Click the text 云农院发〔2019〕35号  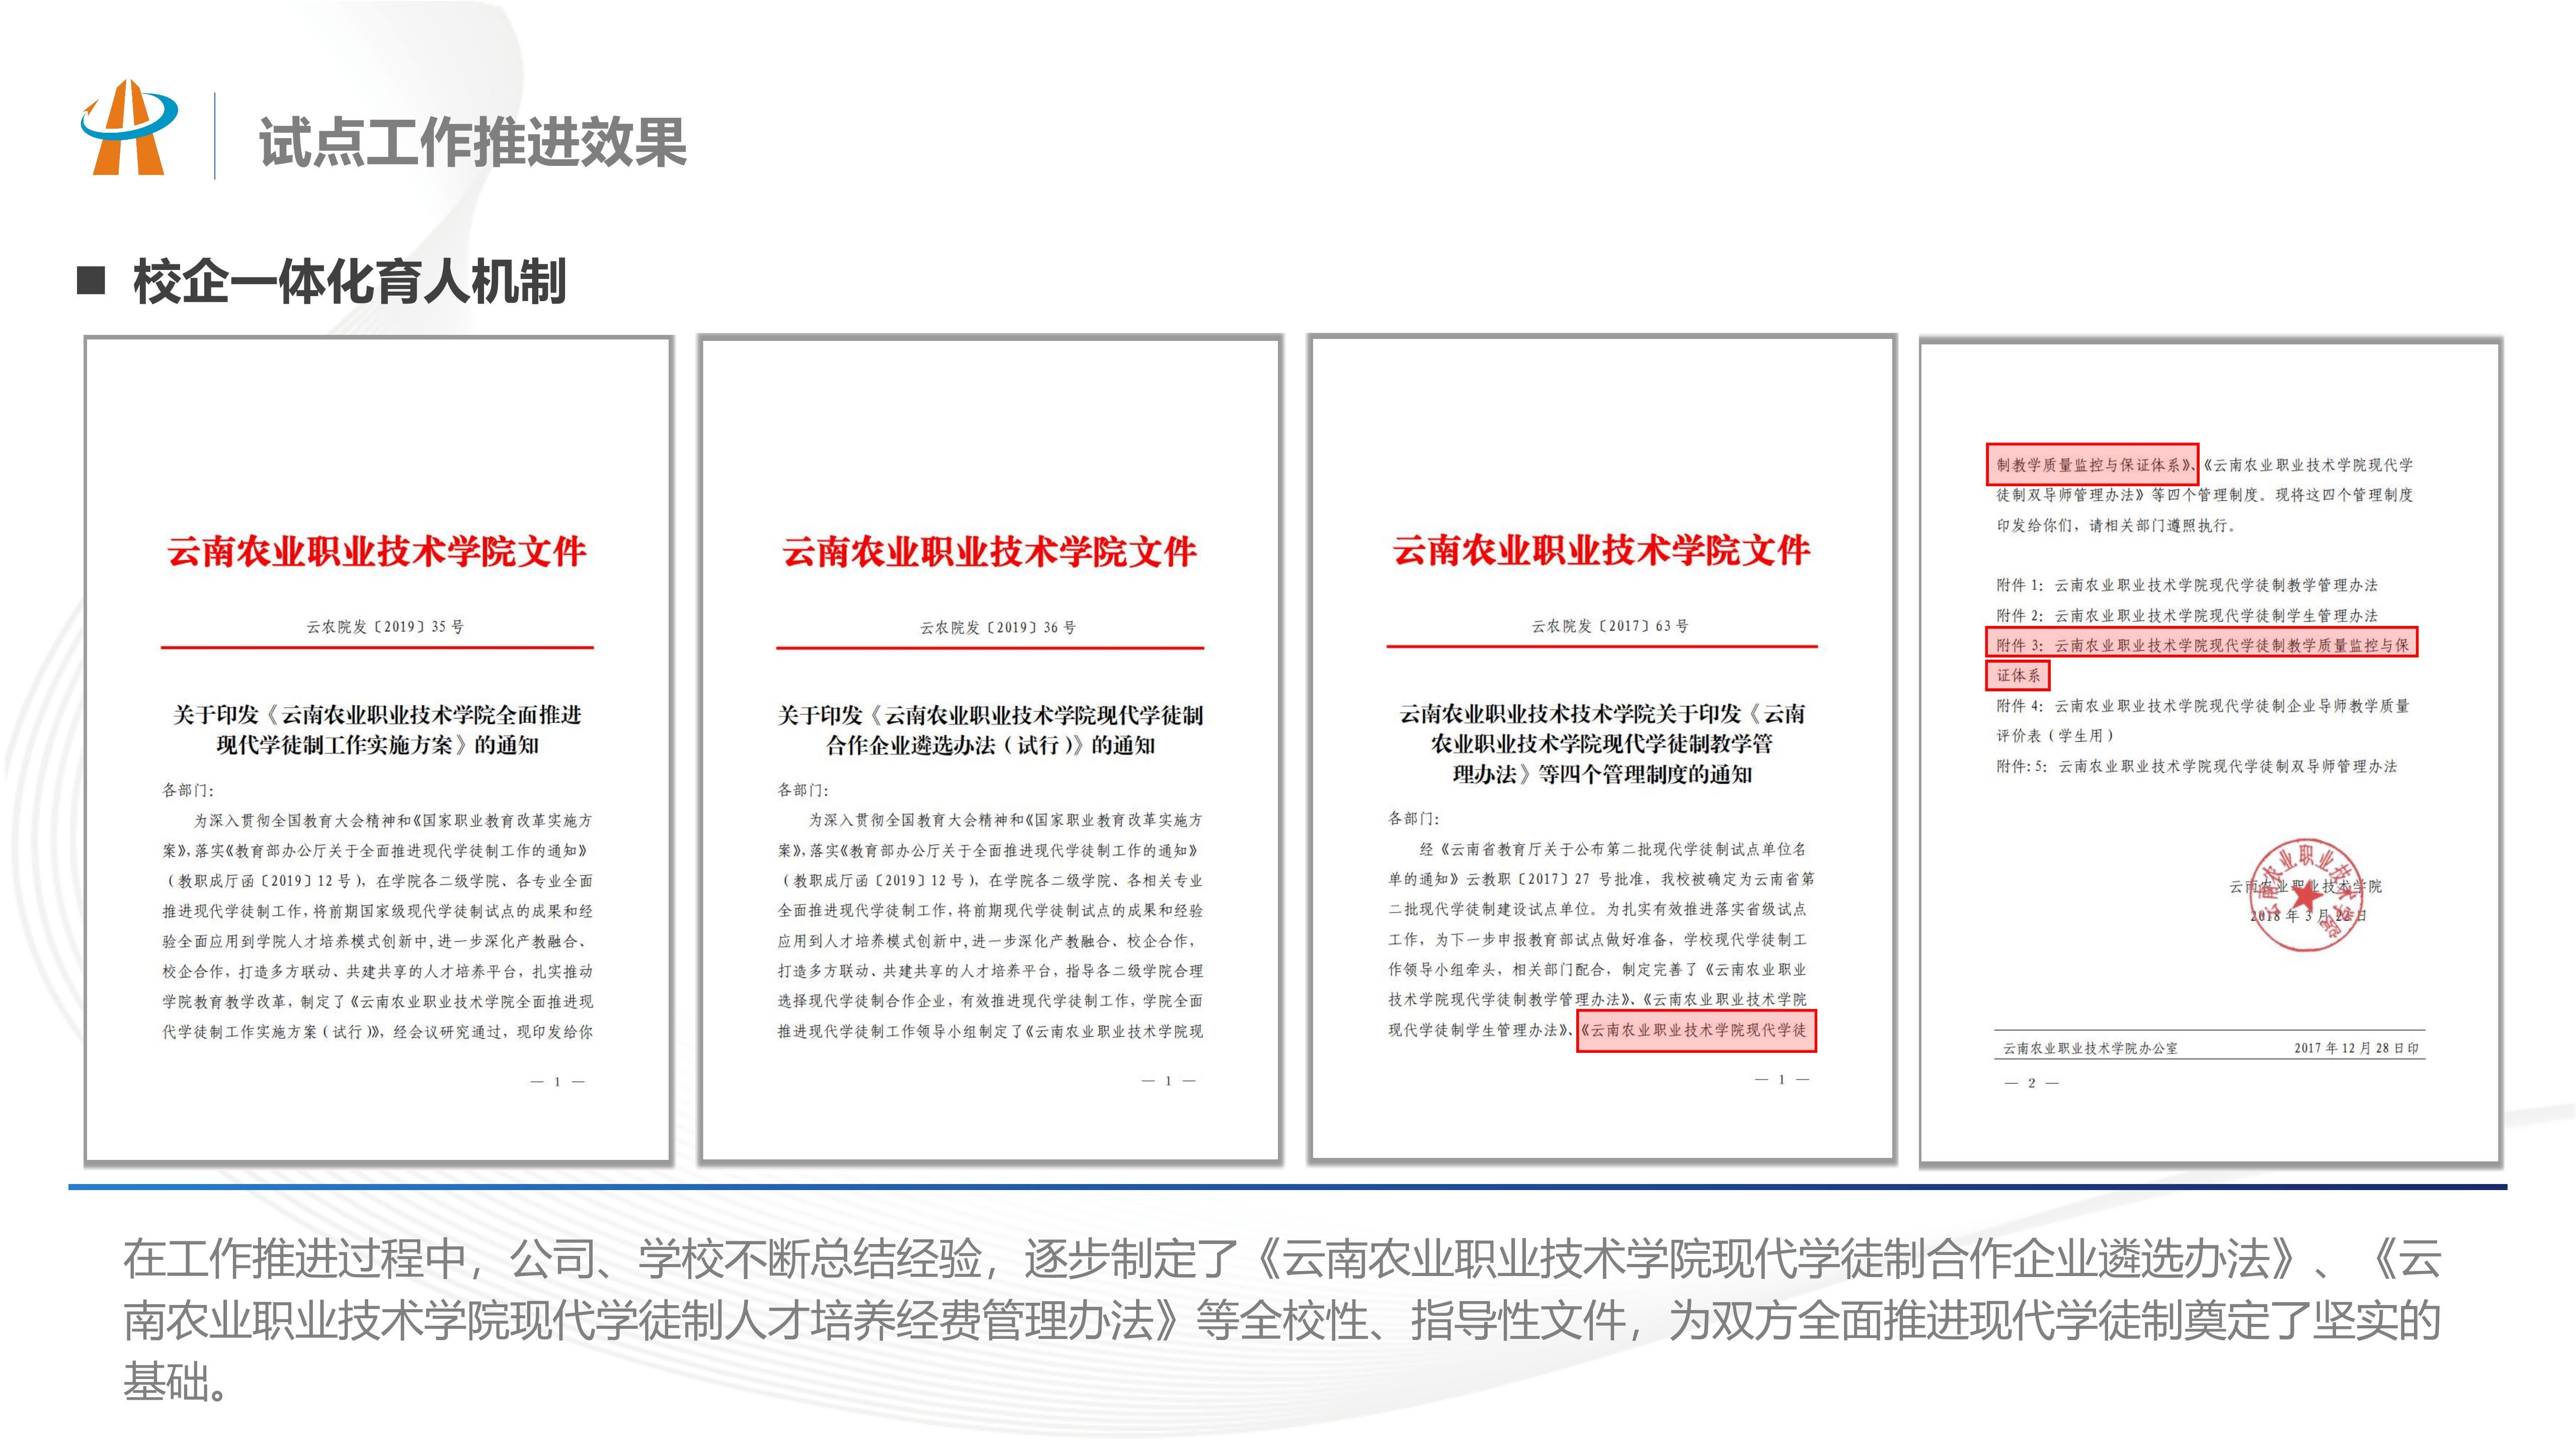385,626
